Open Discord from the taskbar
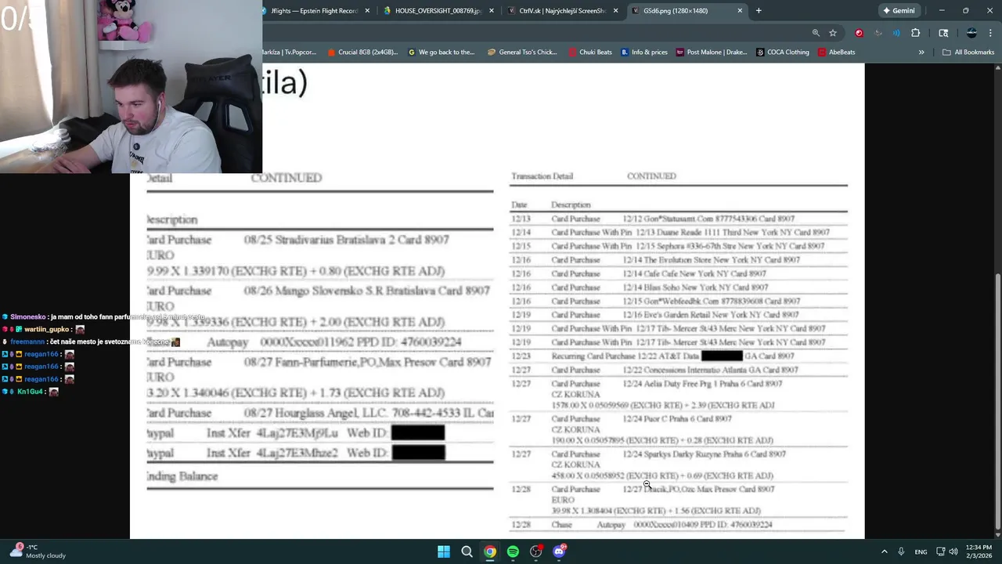This screenshot has width=1002, height=564. click(x=559, y=551)
